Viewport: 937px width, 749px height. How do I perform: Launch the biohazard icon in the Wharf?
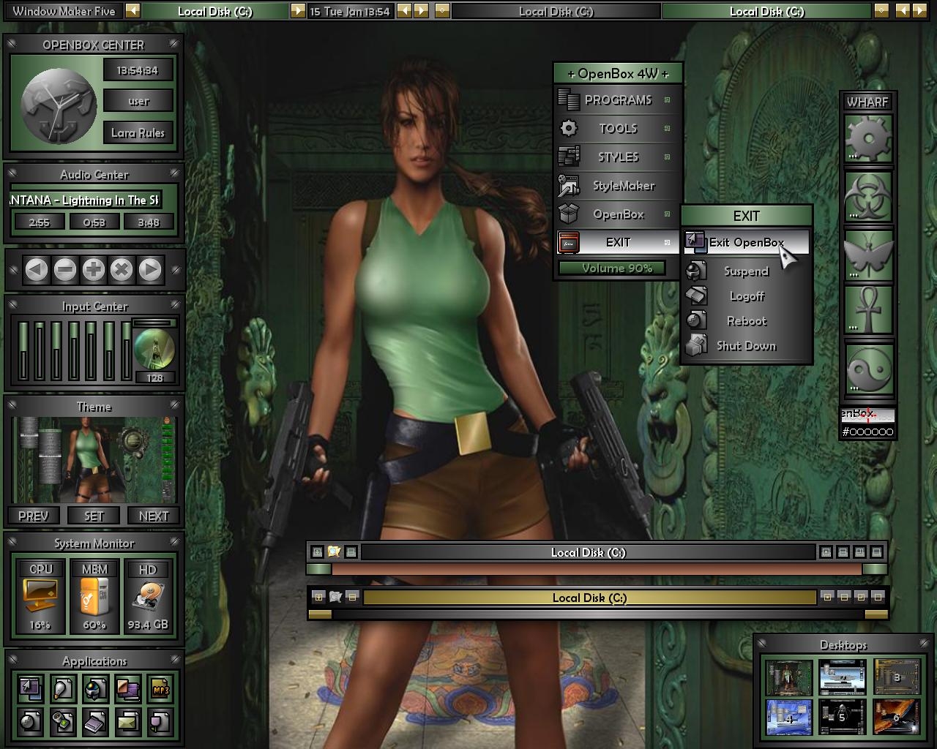(869, 196)
